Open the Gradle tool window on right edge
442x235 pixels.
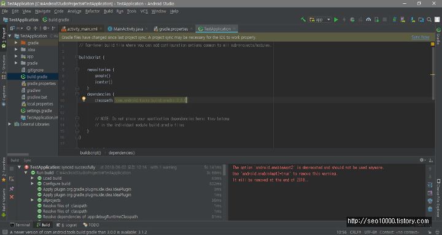click(x=438, y=36)
